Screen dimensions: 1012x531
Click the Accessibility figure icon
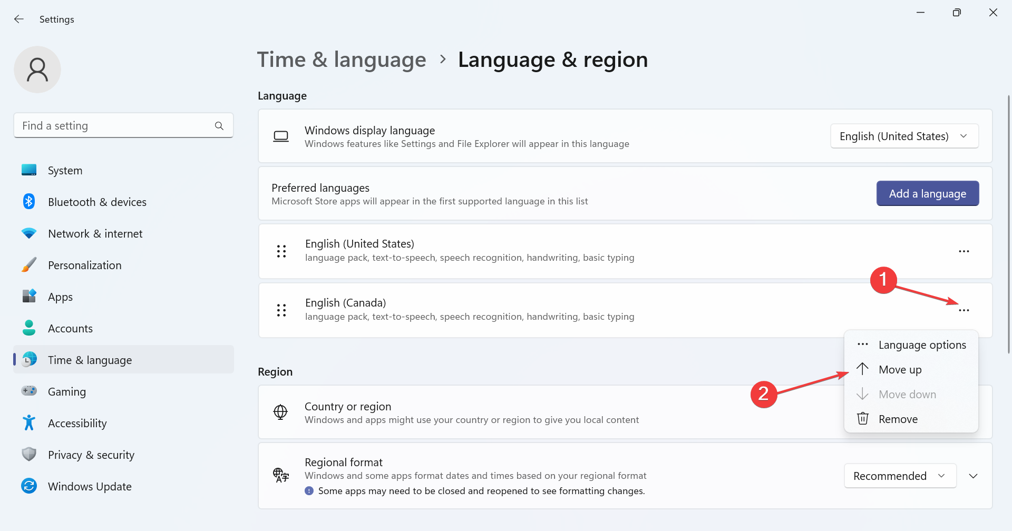(29, 422)
